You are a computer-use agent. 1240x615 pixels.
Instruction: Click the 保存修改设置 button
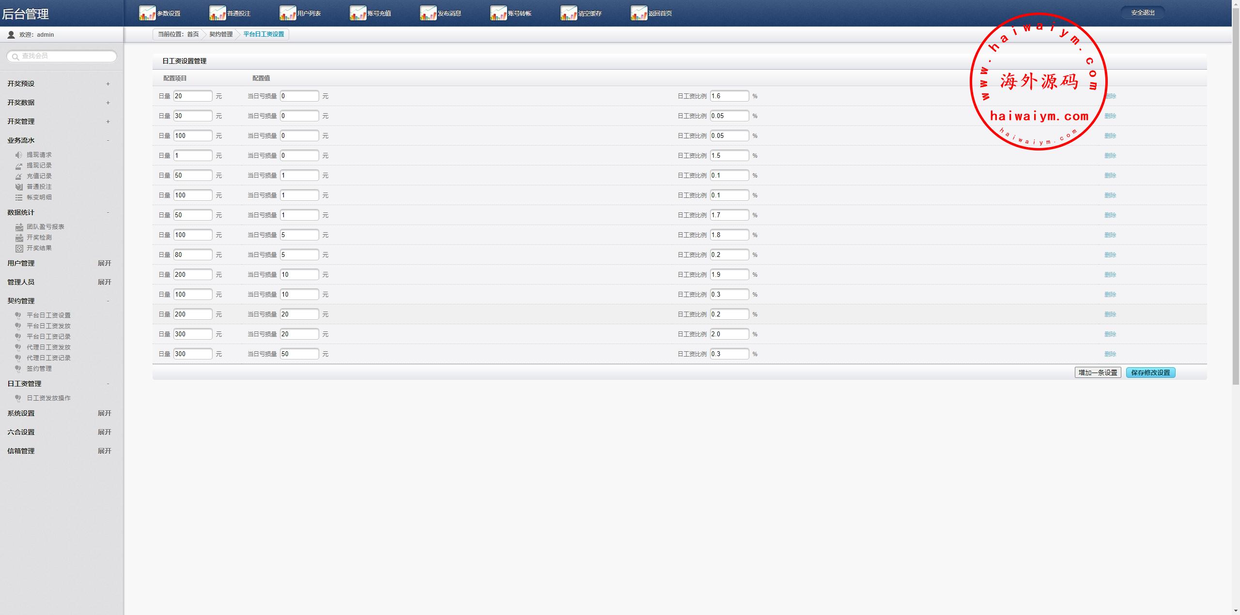[1150, 373]
